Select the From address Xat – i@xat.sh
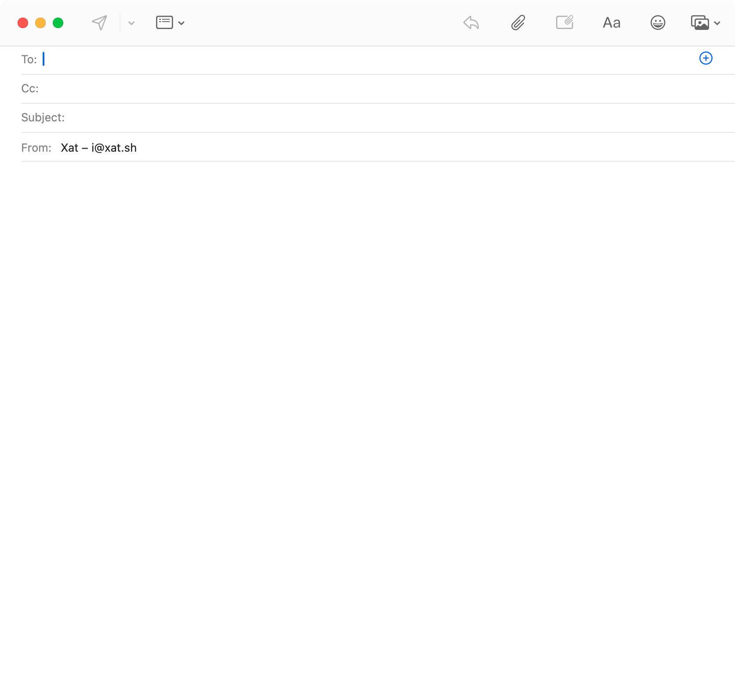 tap(98, 148)
